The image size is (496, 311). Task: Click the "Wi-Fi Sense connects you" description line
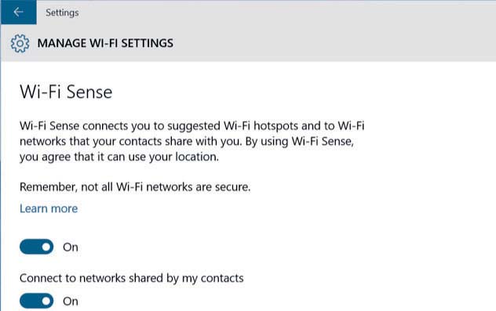(192, 125)
